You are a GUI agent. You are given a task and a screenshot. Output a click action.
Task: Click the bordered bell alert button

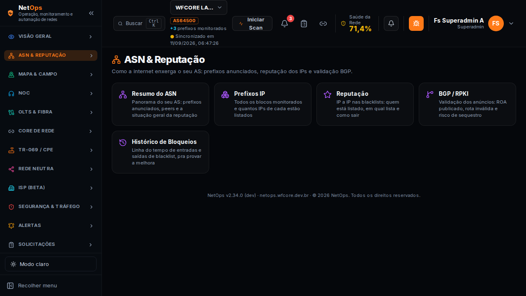(x=391, y=23)
